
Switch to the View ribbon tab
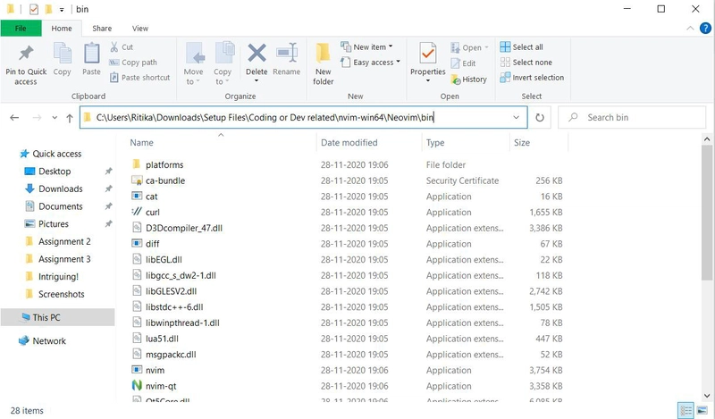pyautogui.click(x=140, y=29)
